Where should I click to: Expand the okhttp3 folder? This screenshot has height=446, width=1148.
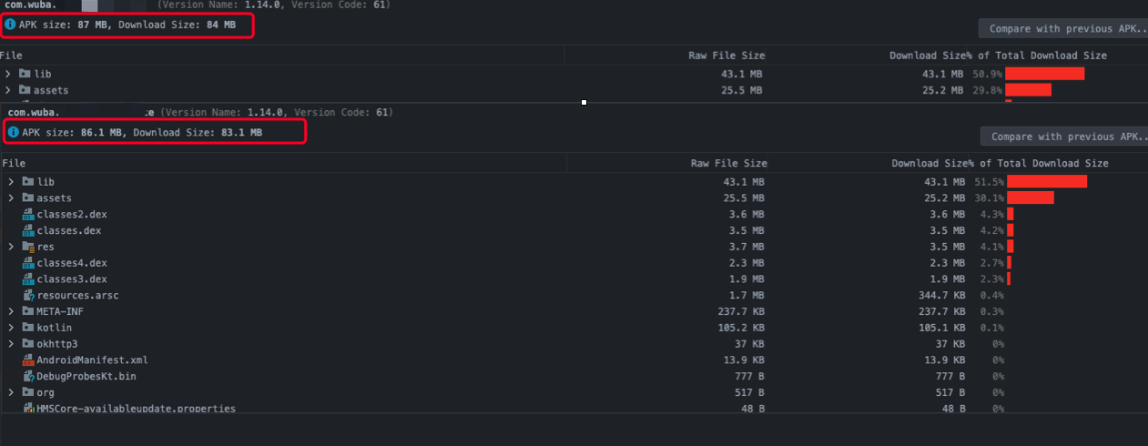point(10,344)
